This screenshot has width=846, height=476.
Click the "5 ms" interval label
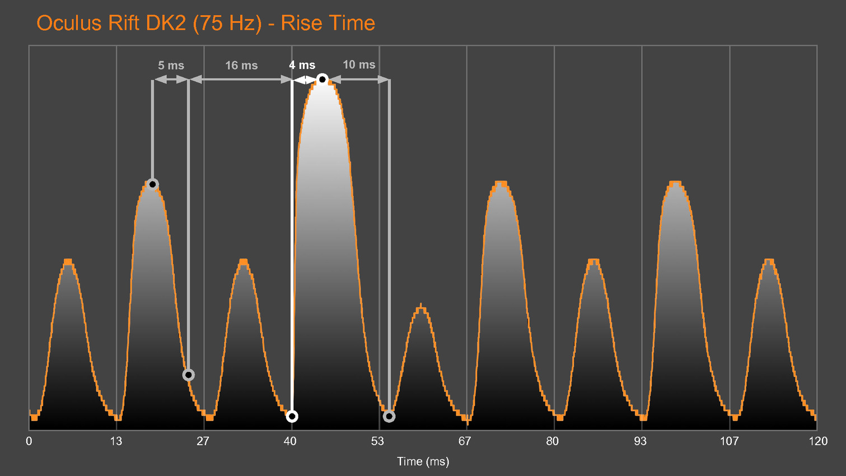[171, 66]
